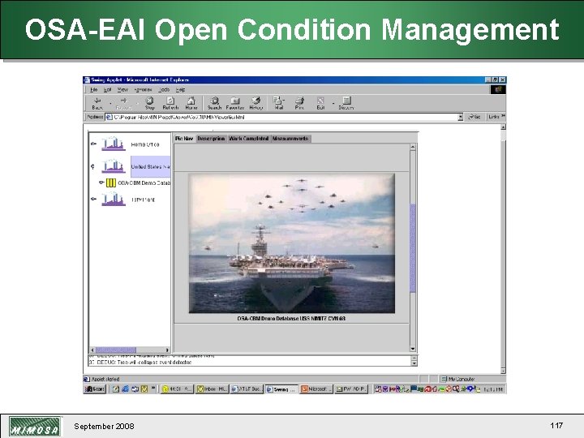584x438 pixels.
Task: Click the Edit toolbar icon
Action: tap(320, 101)
